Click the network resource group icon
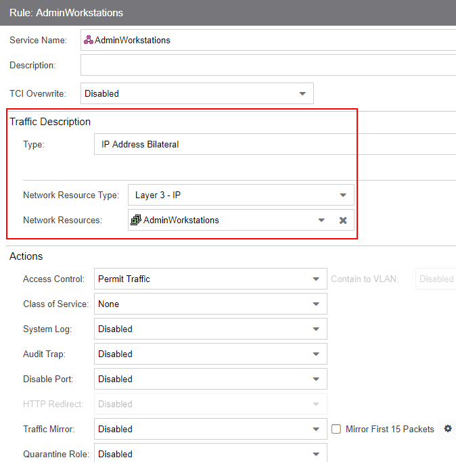The height and width of the screenshot is (462, 456). click(x=135, y=220)
